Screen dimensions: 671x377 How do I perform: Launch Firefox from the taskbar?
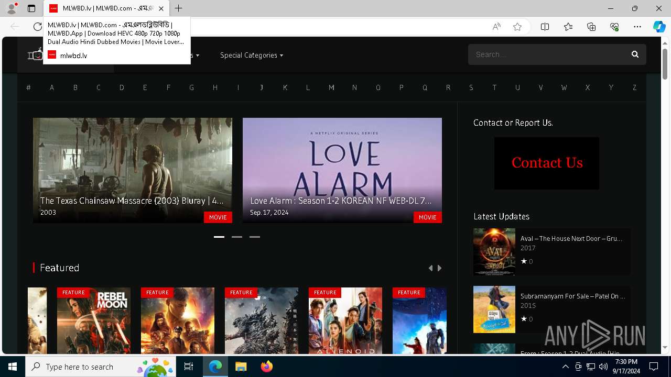pyautogui.click(x=266, y=367)
